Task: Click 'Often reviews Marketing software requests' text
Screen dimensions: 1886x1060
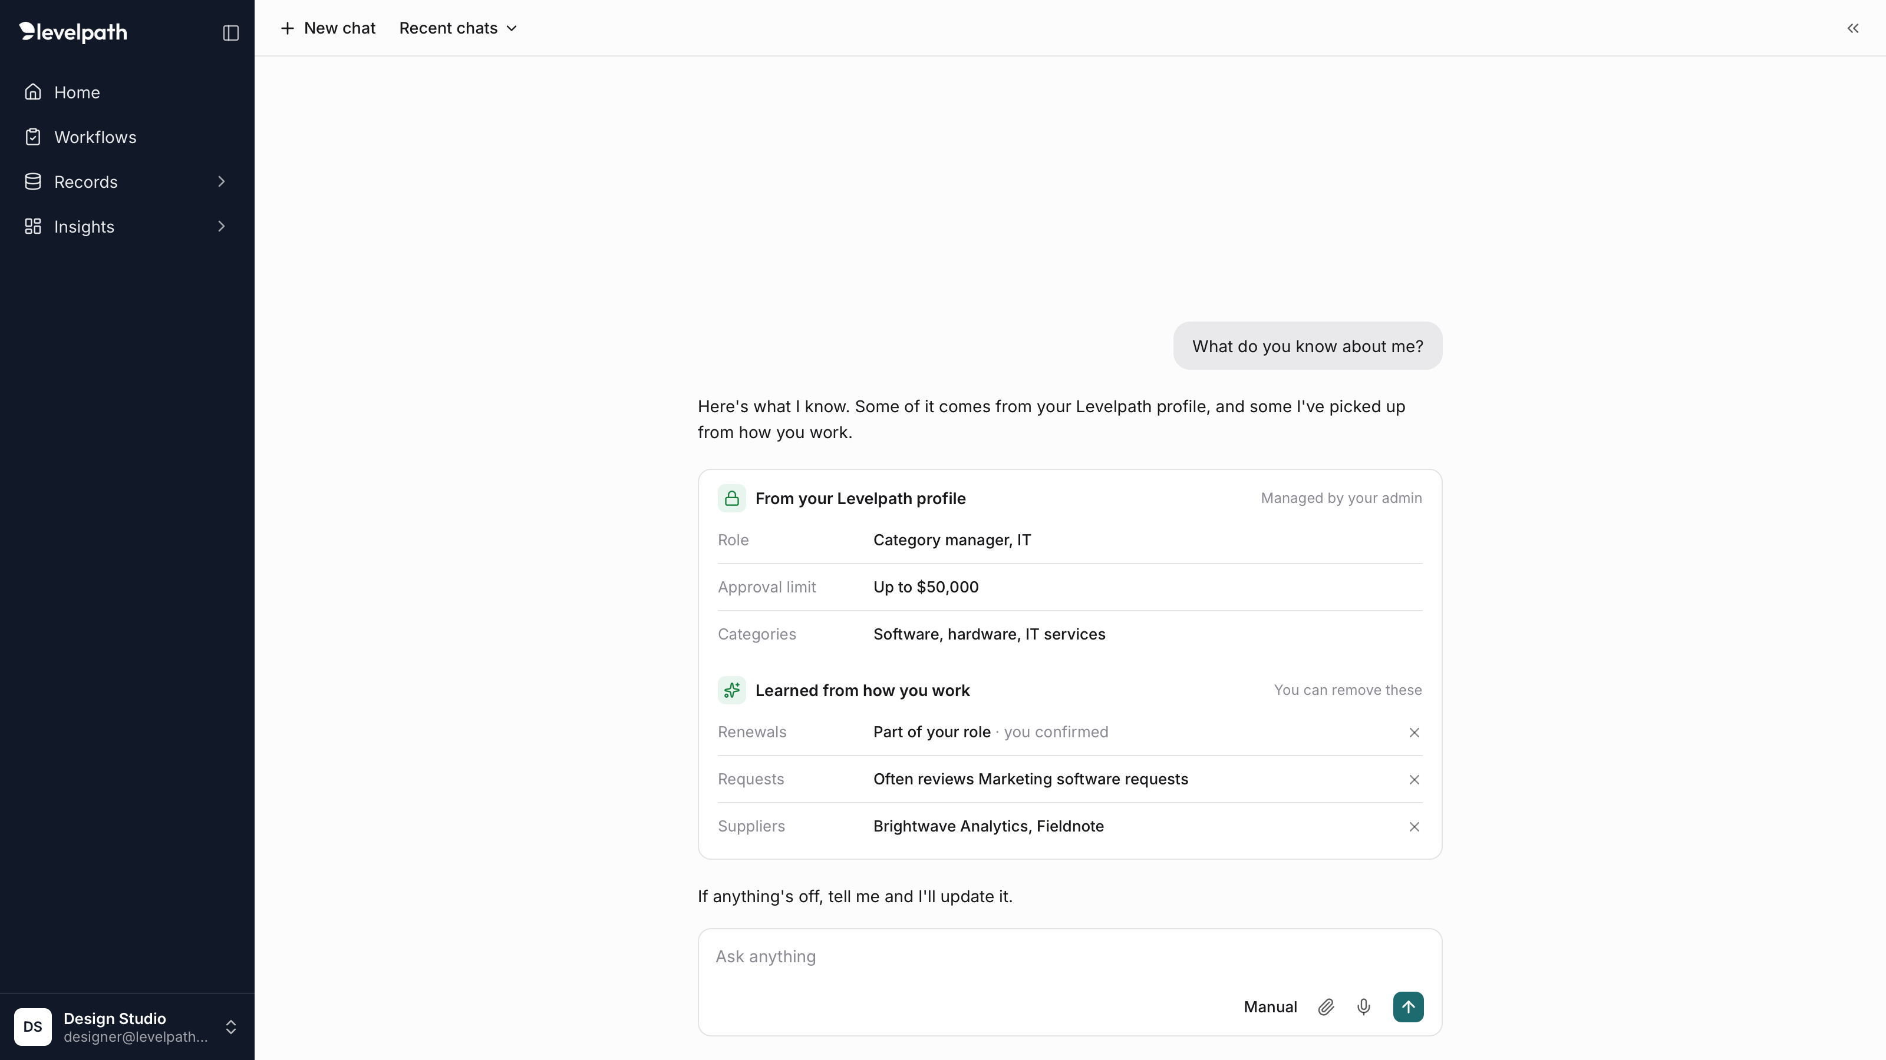Action: [x=1031, y=779]
